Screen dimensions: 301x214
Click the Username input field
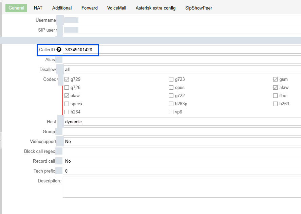[182, 20]
